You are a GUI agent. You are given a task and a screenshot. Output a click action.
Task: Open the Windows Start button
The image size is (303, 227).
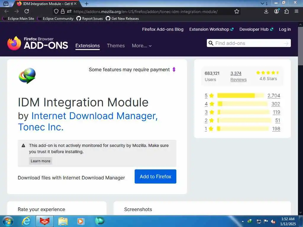[x=8, y=221]
